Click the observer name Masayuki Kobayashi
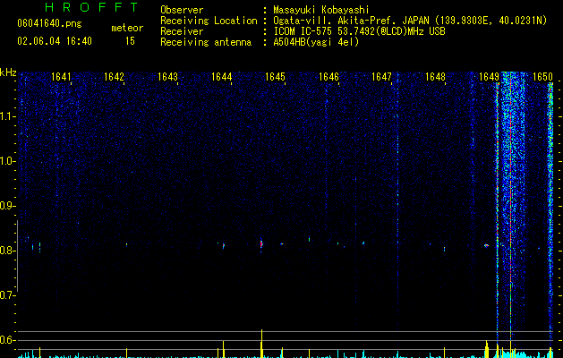The width and height of the screenshot is (563, 358). [321, 10]
